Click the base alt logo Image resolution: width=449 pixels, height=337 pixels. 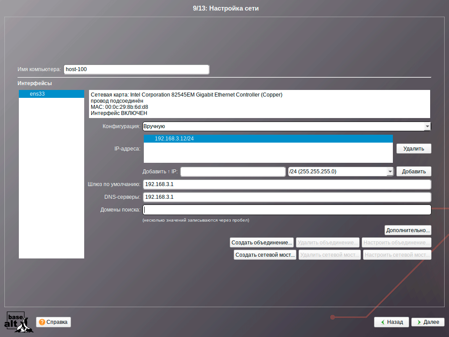pyautogui.click(x=18, y=322)
